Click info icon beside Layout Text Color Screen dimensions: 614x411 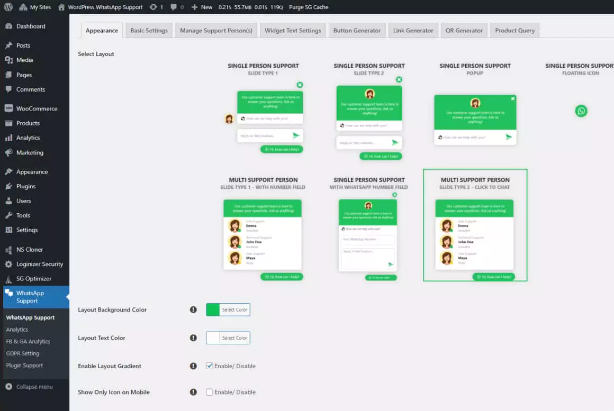[193, 338]
